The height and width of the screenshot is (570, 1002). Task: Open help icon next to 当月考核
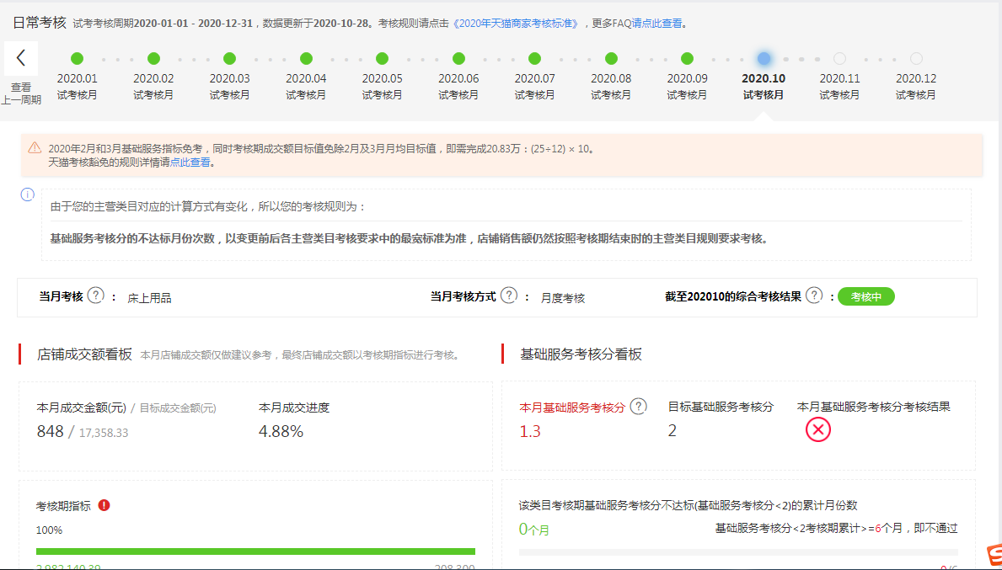click(96, 296)
